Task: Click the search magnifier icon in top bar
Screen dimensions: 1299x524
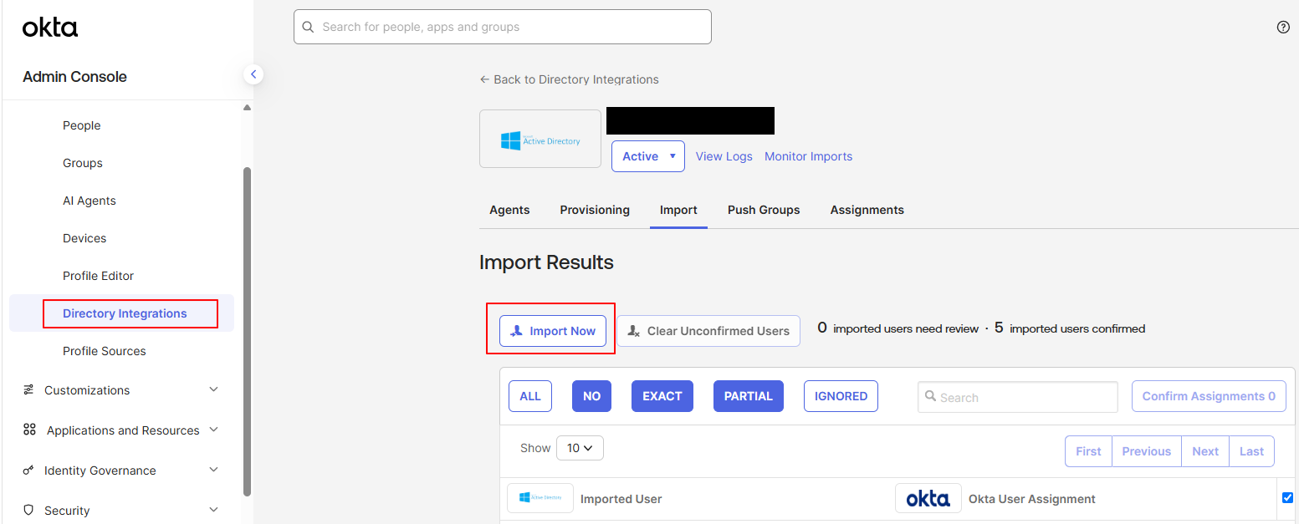Action: pyautogui.click(x=309, y=27)
